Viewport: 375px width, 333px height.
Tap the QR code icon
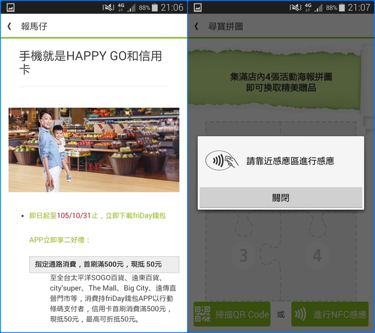pyautogui.click(x=202, y=314)
